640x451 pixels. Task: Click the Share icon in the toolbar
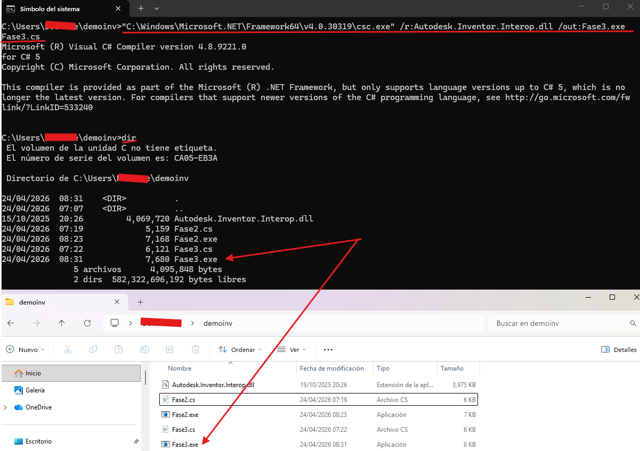(x=170, y=350)
